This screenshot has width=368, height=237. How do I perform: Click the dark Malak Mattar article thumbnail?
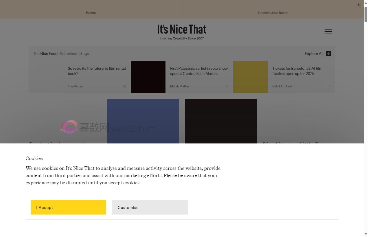148,77
